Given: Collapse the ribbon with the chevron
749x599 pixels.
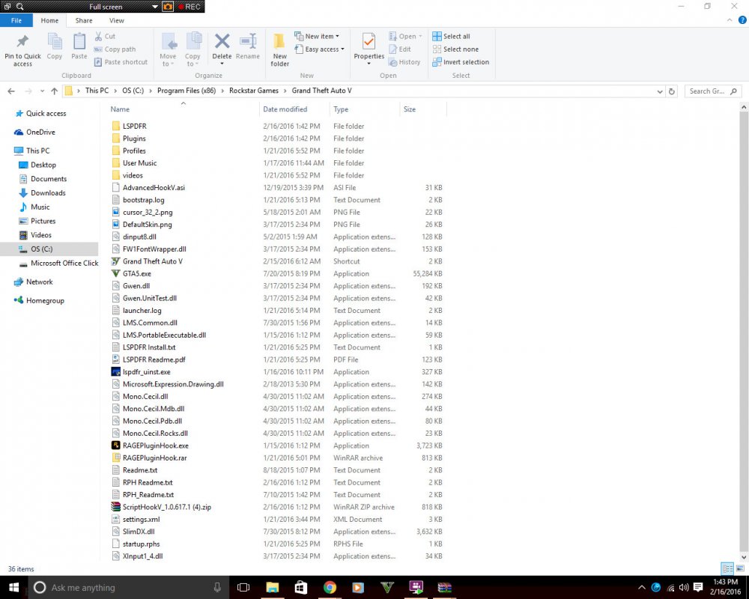Looking at the screenshot, I should tap(730, 20).
